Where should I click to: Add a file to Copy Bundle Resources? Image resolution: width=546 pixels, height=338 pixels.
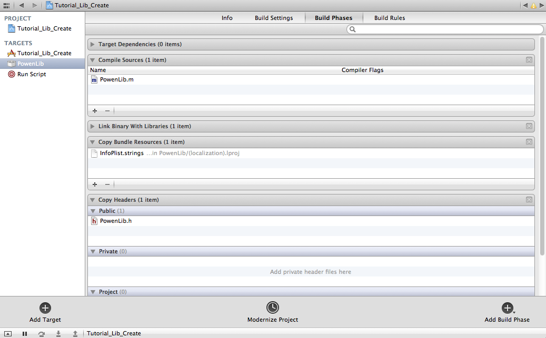pyautogui.click(x=95, y=185)
